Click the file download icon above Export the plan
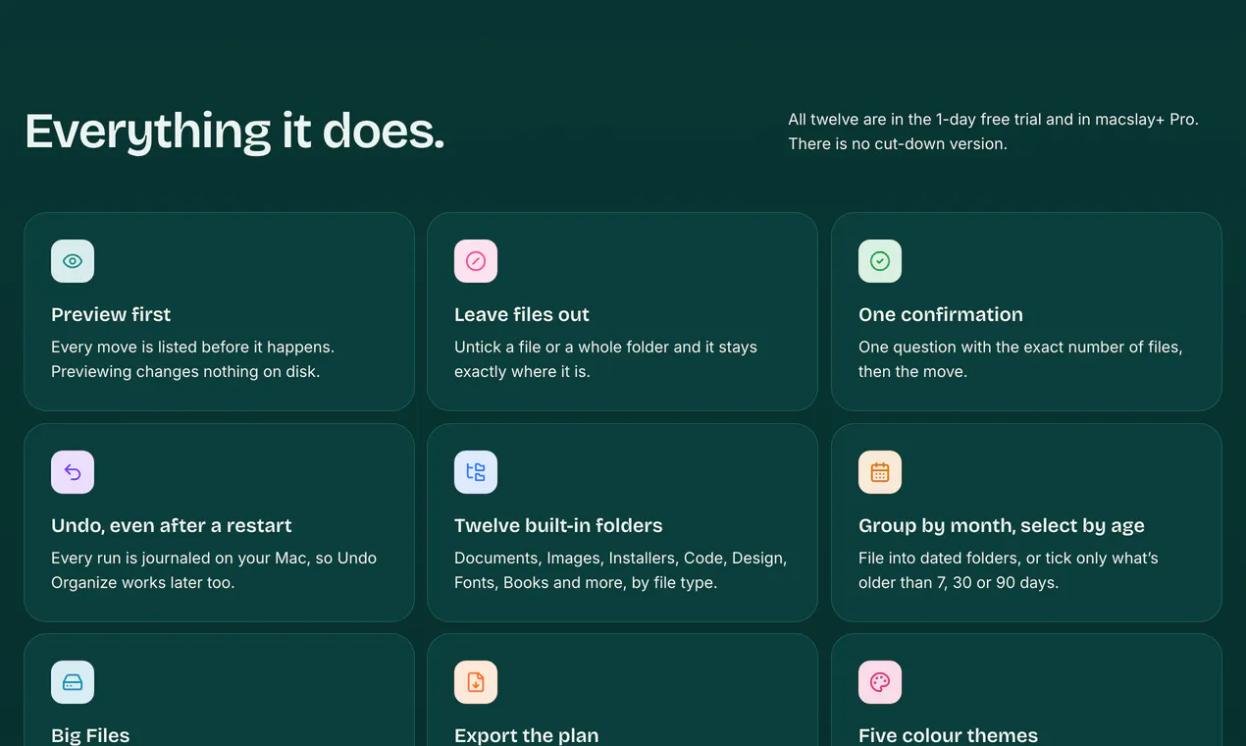Image resolution: width=1246 pixels, height=746 pixels. (476, 682)
